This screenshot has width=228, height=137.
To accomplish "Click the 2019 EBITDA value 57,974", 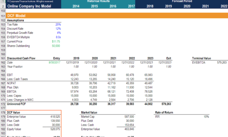I will pos(74,92).
